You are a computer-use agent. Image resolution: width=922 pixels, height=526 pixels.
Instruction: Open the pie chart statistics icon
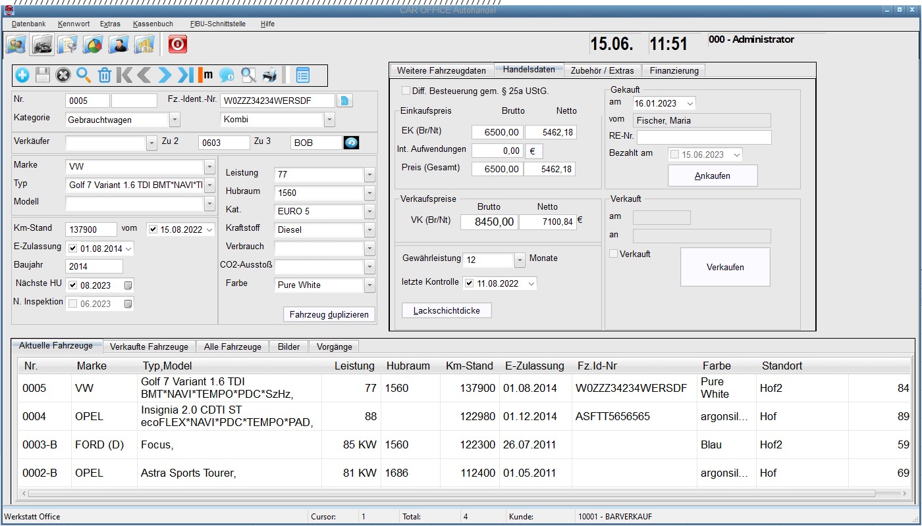pos(93,44)
